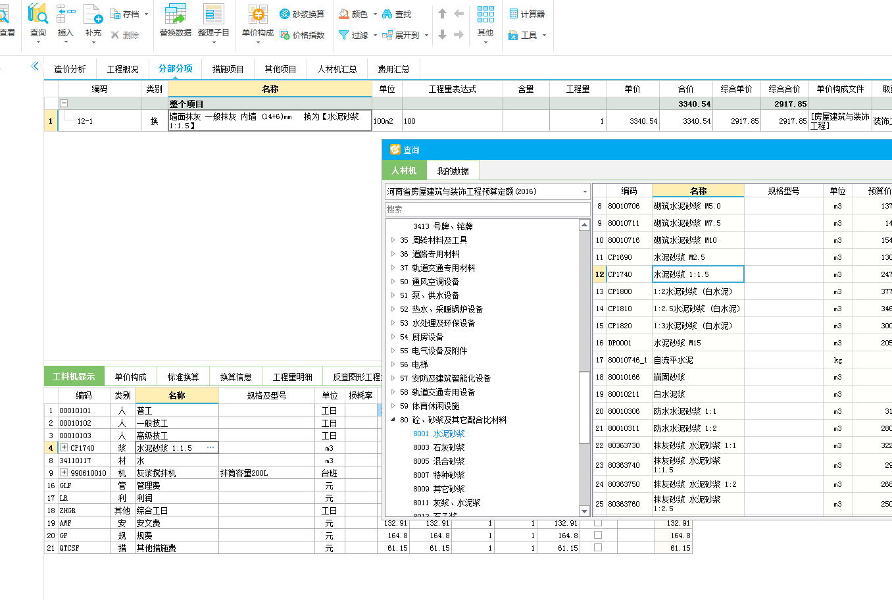Click the 颜色 (color) paint bucket icon
This screenshot has width=892, height=600.
pyautogui.click(x=344, y=14)
